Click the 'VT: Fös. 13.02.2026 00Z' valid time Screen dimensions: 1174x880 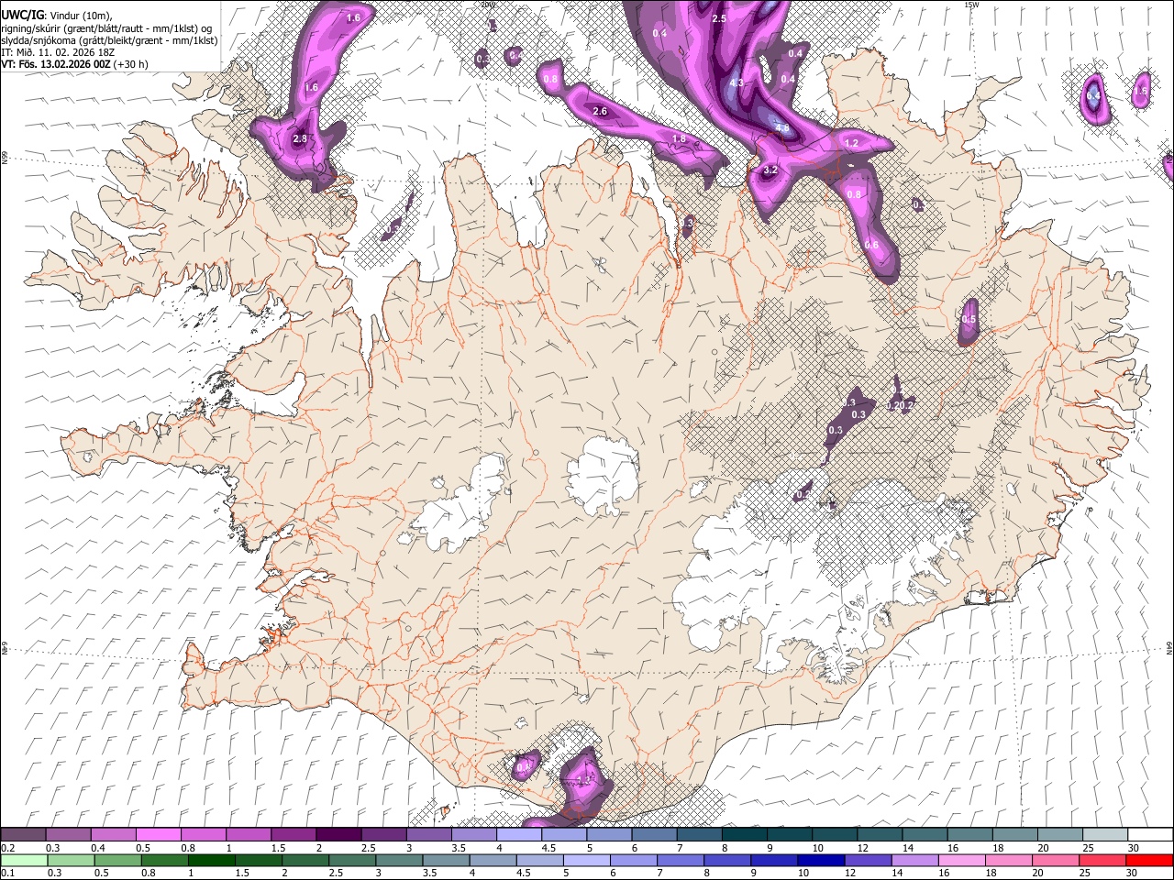[54, 64]
